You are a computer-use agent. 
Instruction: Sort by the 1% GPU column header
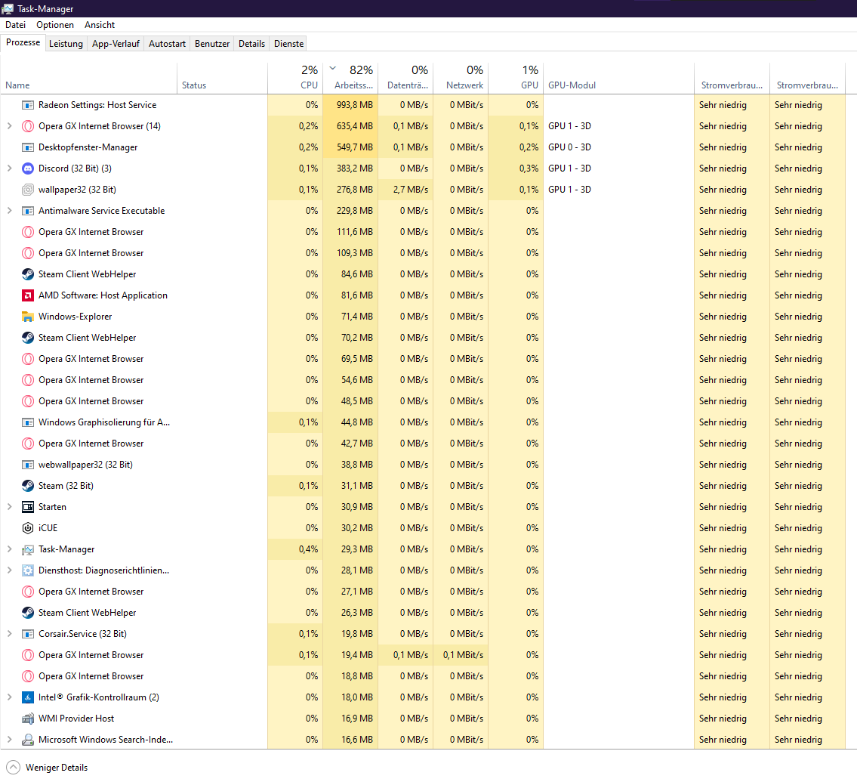point(516,78)
